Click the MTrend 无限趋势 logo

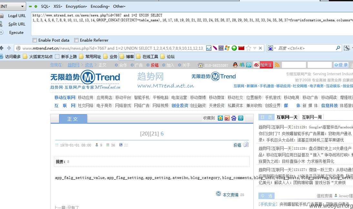point(85,80)
